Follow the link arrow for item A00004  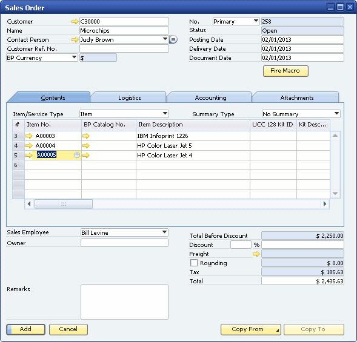[29, 145]
